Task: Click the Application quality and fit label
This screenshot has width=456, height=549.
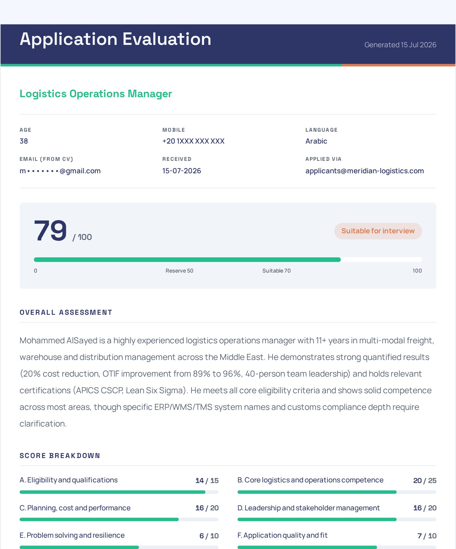Action: (282, 535)
